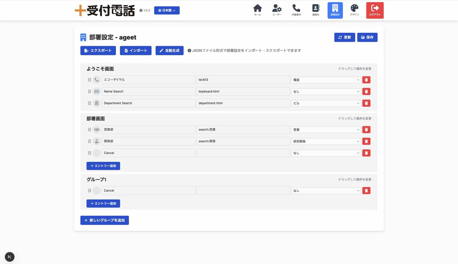This screenshot has height=264, width=458.
Task: Click the keyboard icon beside Name Search
Action: (x=97, y=92)
